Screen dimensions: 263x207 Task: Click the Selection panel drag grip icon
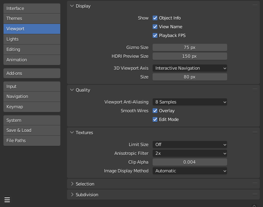click(x=255, y=184)
